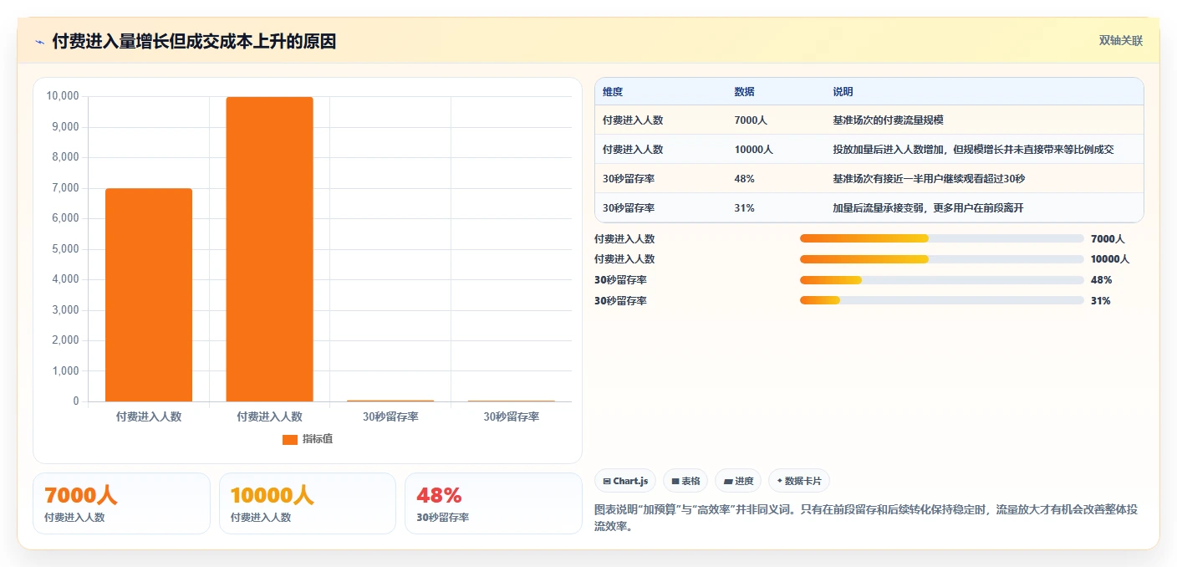This screenshot has height=567, width=1177.
Task: Select the 表格 tag chip
Action: pos(685,481)
